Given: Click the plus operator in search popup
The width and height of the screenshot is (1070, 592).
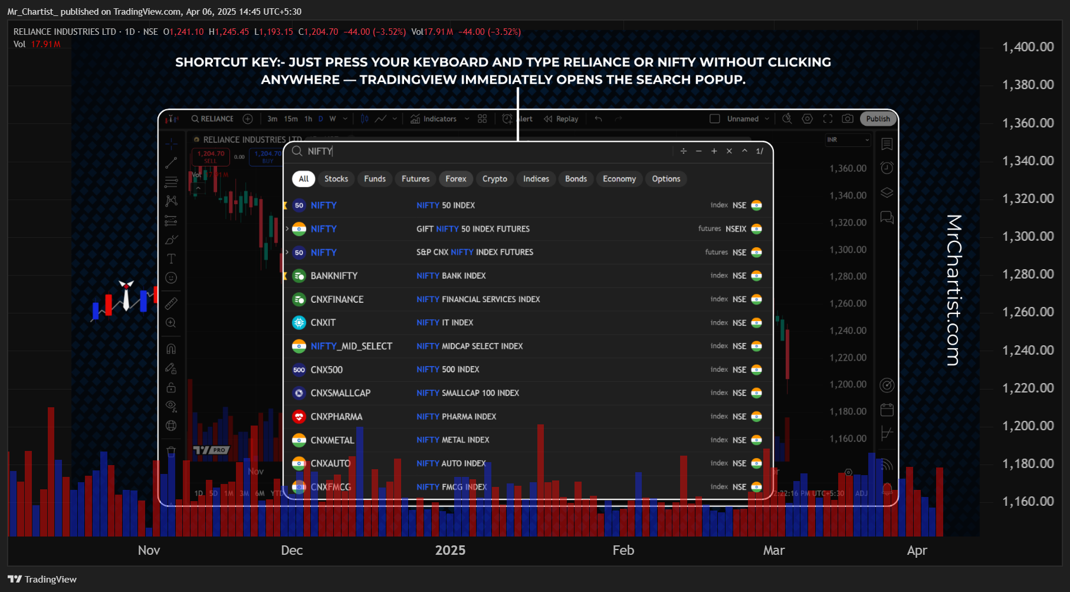Looking at the screenshot, I should pyautogui.click(x=714, y=151).
